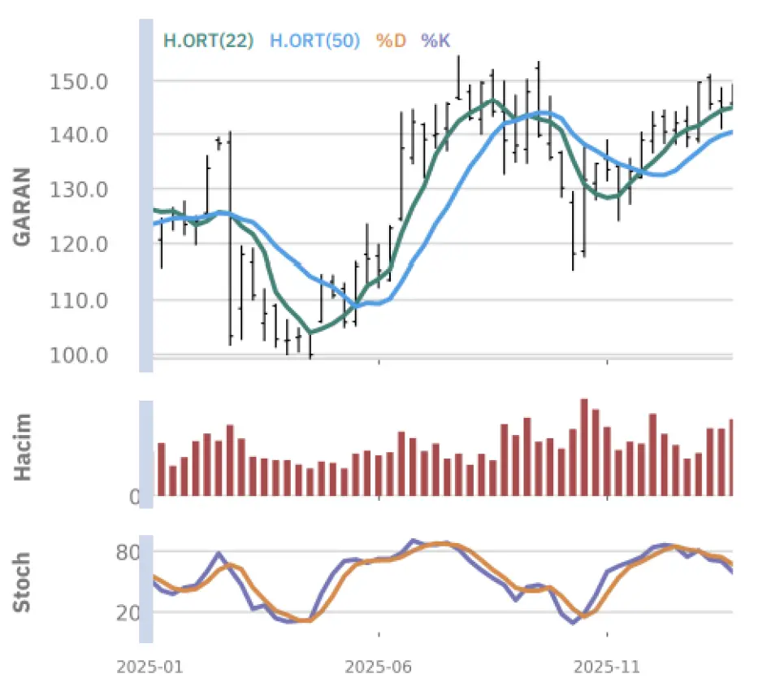Toggle the H.ORT(50) legend entry

(x=314, y=40)
